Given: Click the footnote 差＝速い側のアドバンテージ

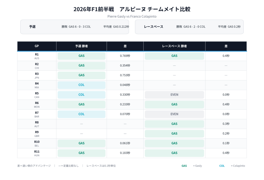Looking at the screenshot, I should tap(34, 166).
